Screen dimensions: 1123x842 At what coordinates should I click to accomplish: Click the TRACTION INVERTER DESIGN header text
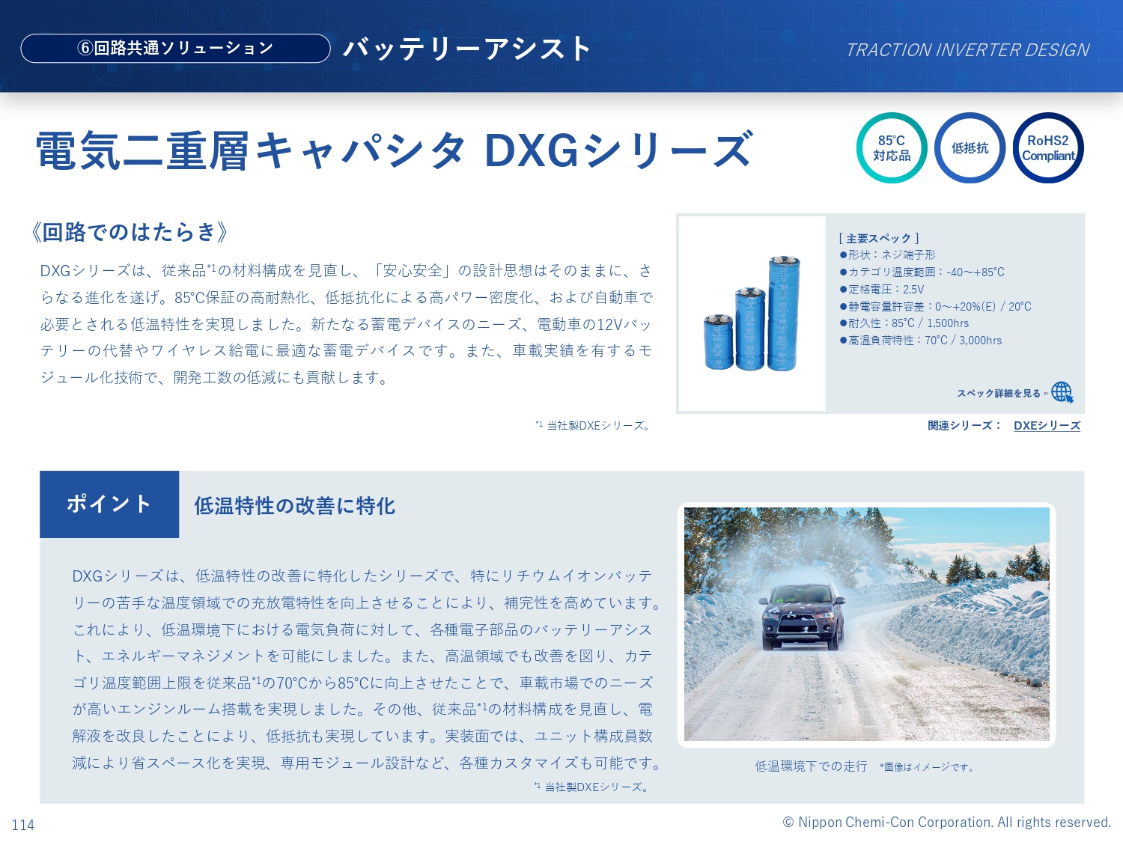(967, 50)
